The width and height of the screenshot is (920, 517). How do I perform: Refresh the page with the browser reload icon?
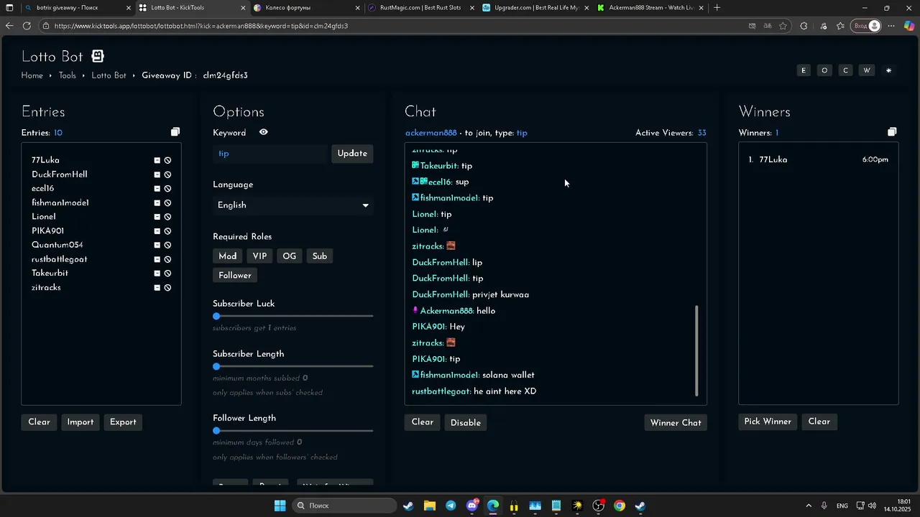27,26
